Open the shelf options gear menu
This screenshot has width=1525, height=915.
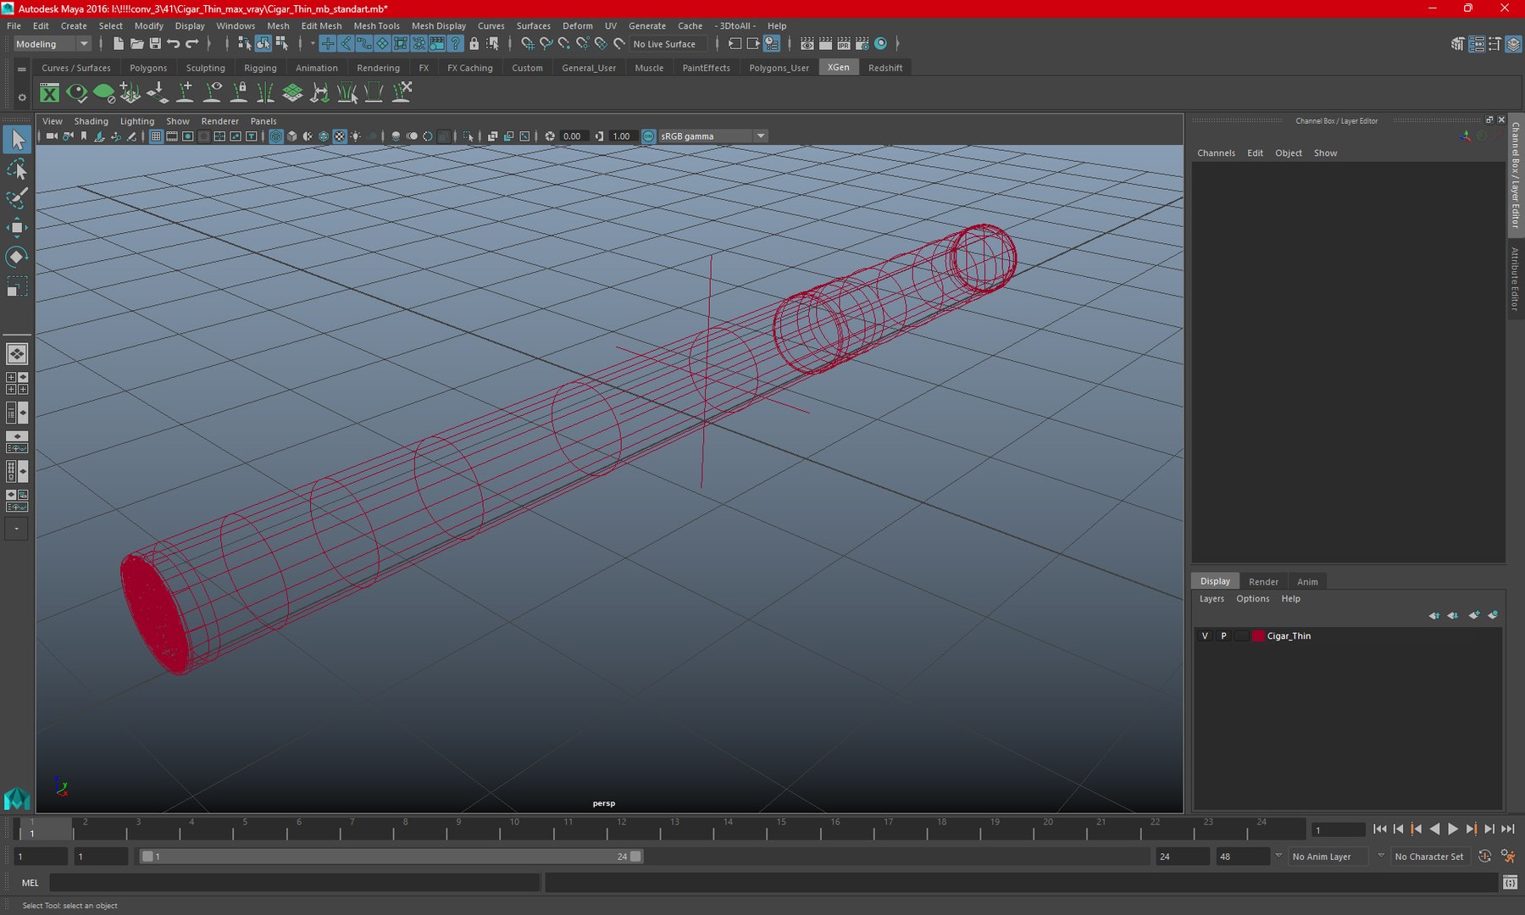[x=22, y=97]
